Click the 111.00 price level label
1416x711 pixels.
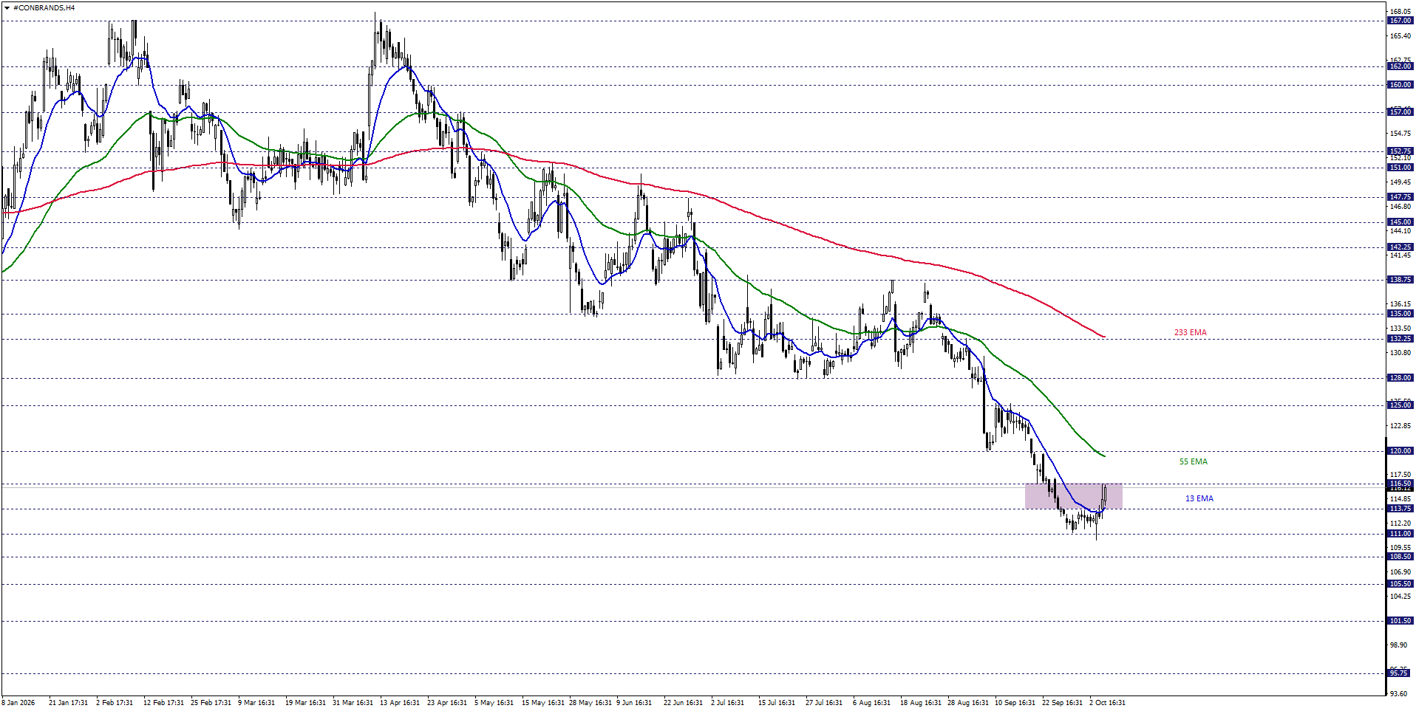(x=1400, y=534)
